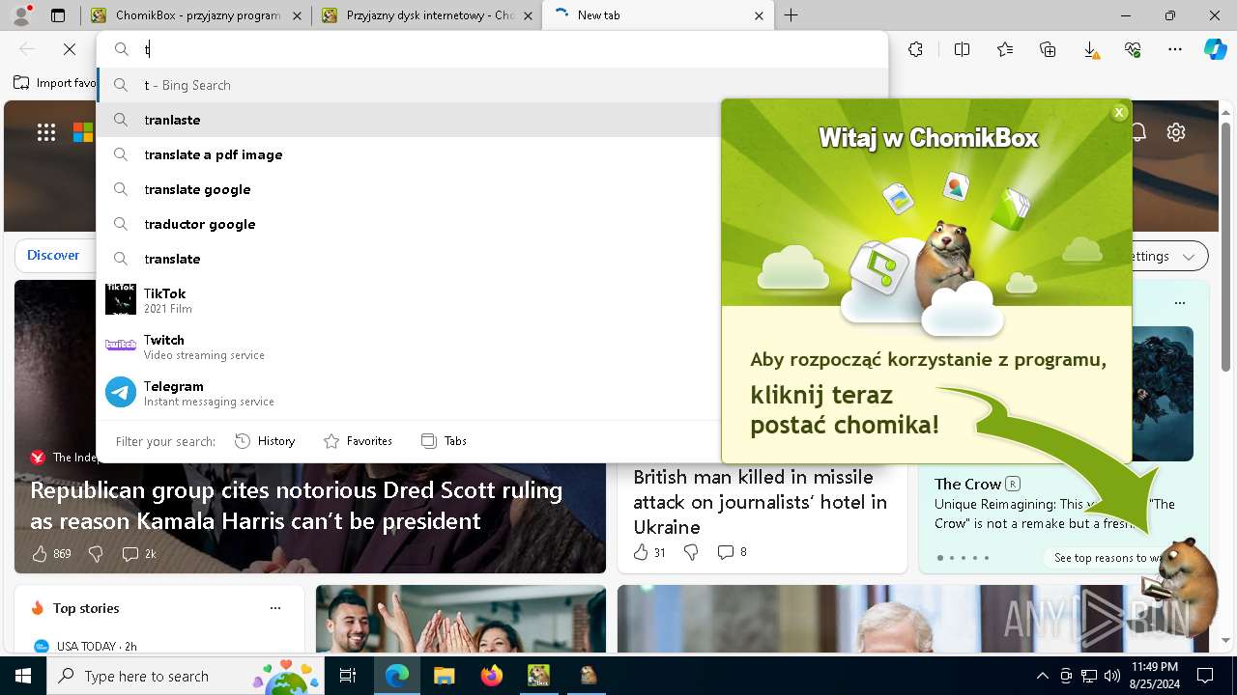Viewport: 1237px width, 695px height.
Task: Click in the address bar field
Action: tap(492, 49)
